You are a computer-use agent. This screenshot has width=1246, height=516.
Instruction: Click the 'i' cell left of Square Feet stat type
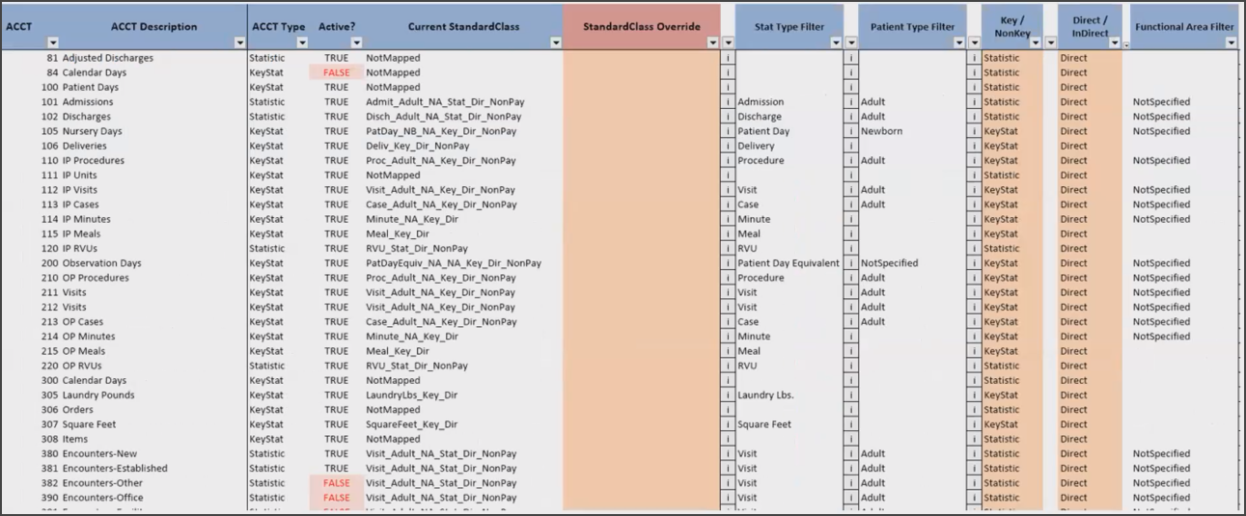pyautogui.click(x=728, y=424)
